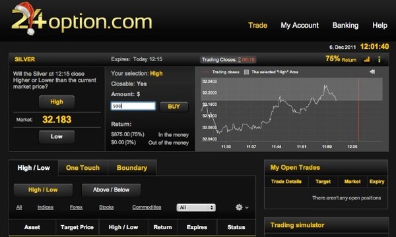Click the red trading closes line on chart
396x237 pixels.
click(358, 109)
